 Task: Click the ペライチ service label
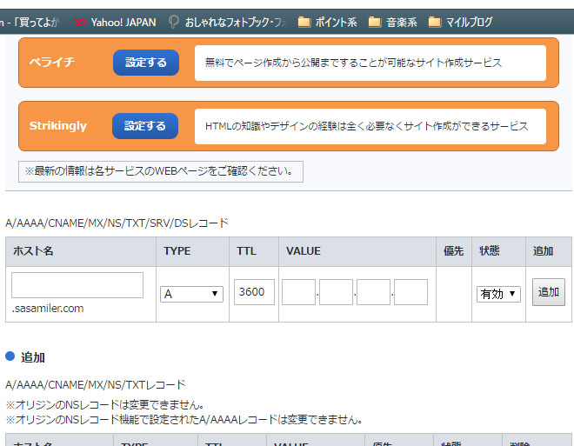click(x=52, y=63)
